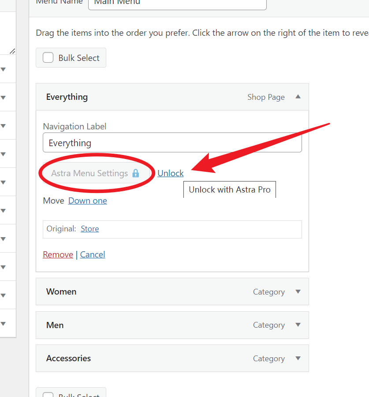This screenshot has height=397, width=369.
Task: Cancel editing the Everything item
Action: [x=93, y=254]
